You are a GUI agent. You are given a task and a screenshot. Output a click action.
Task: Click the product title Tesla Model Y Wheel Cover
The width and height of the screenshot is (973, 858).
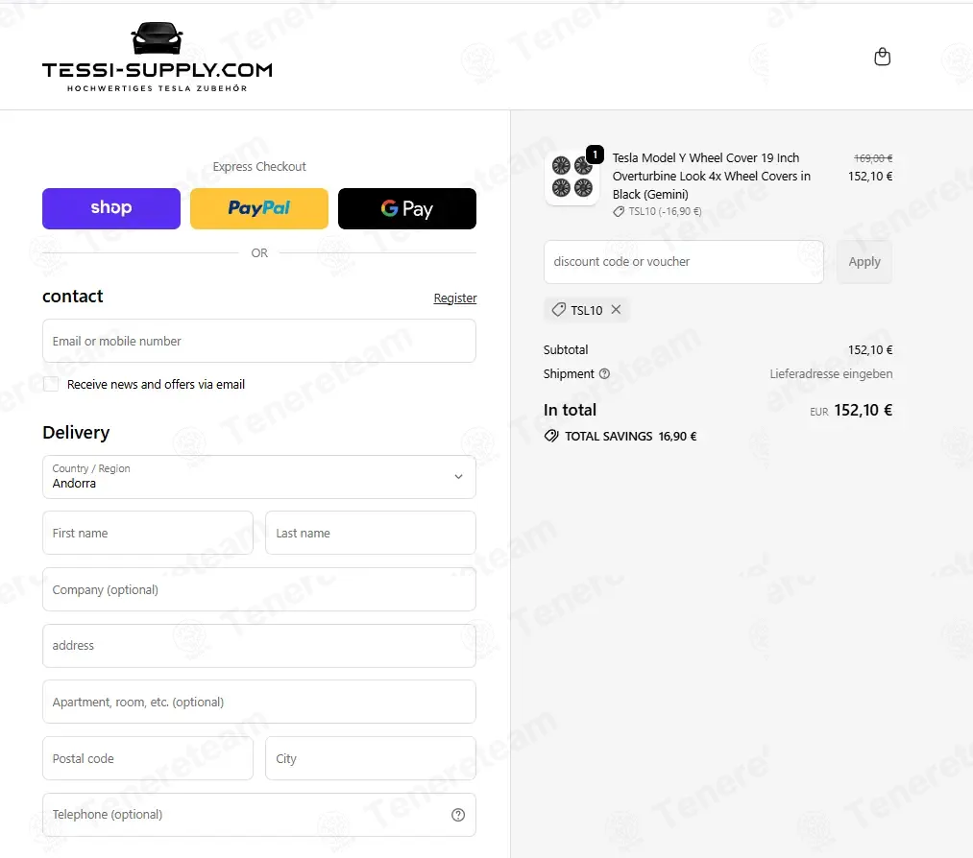[x=711, y=176]
